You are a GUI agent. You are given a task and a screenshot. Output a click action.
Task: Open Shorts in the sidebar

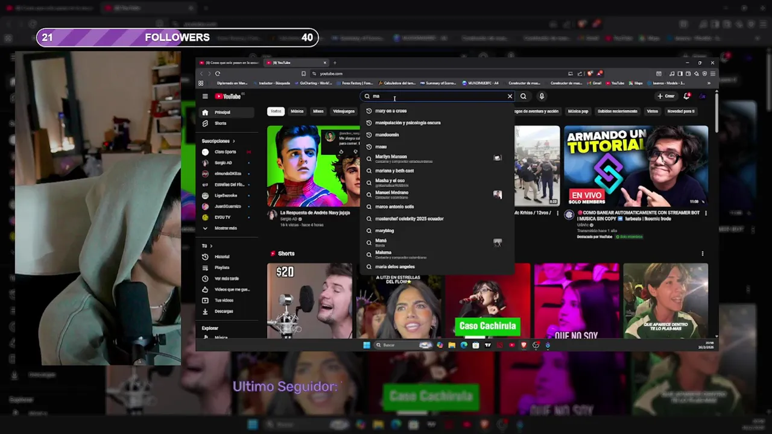(x=226, y=124)
